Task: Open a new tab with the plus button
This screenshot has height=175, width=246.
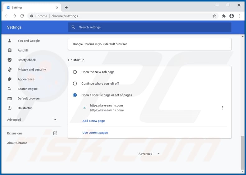Action: (66, 7)
